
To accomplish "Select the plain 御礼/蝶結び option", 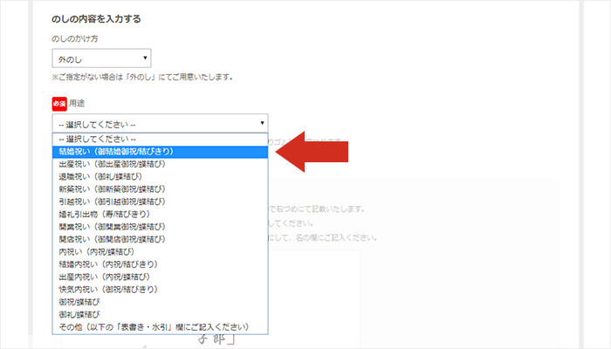I will (160, 314).
